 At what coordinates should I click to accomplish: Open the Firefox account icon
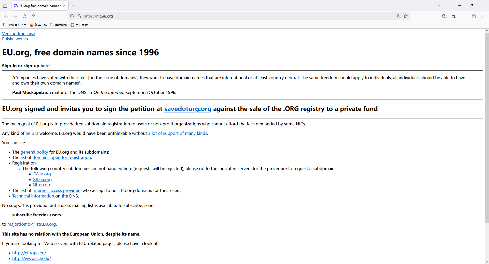click(x=444, y=16)
